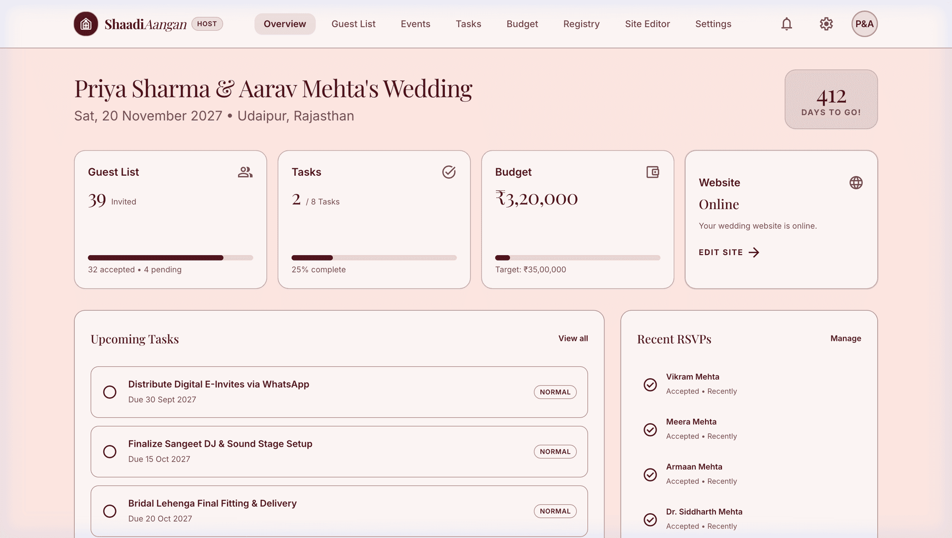The height and width of the screenshot is (538, 952).
Task: Click Meera Mehta's accepted check icon
Action: click(650, 429)
